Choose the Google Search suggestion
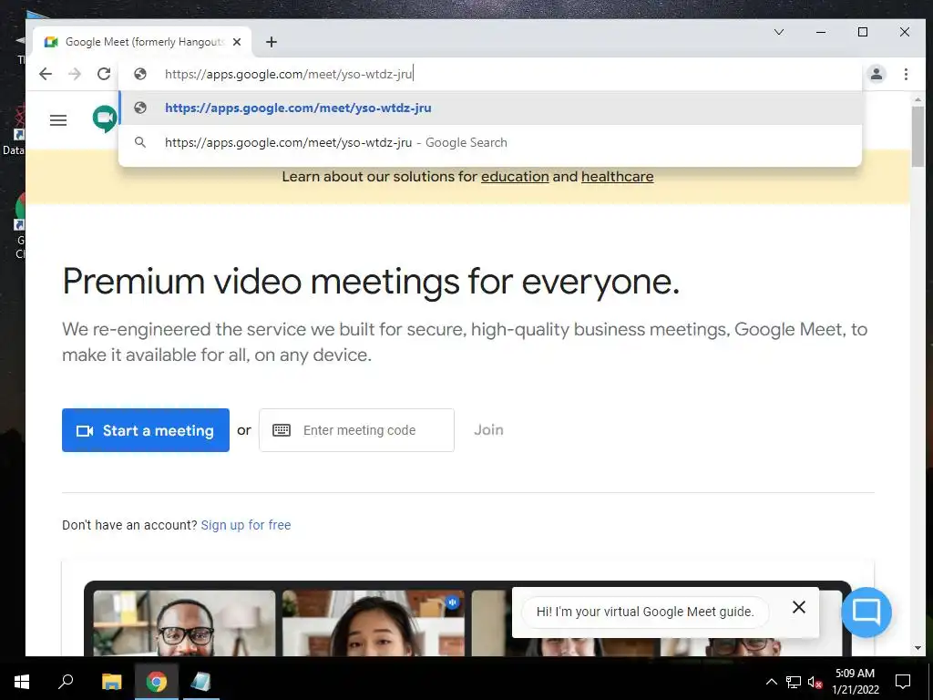 pos(489,142)
